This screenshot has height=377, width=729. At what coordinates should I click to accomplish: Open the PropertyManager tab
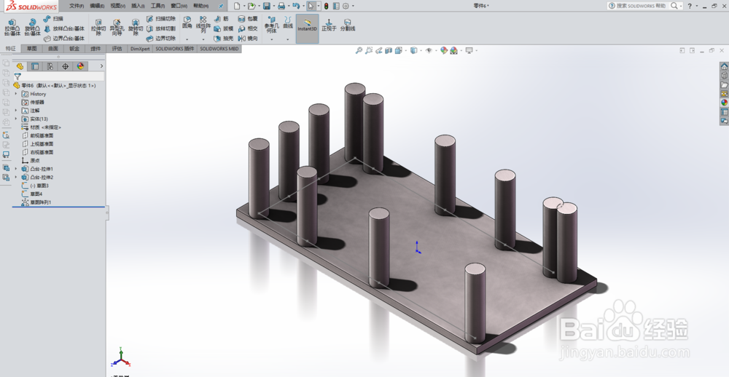coord(35,66)
